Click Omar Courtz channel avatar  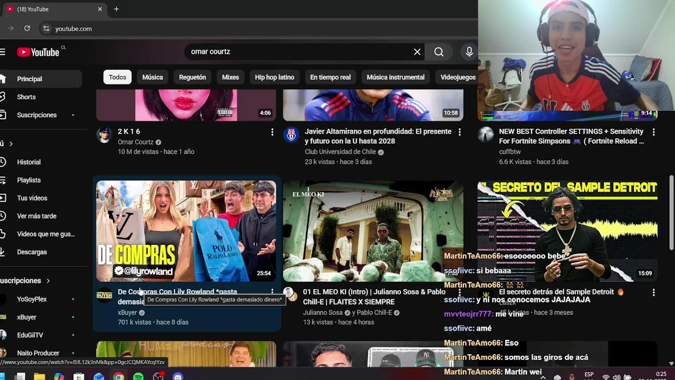104,135
